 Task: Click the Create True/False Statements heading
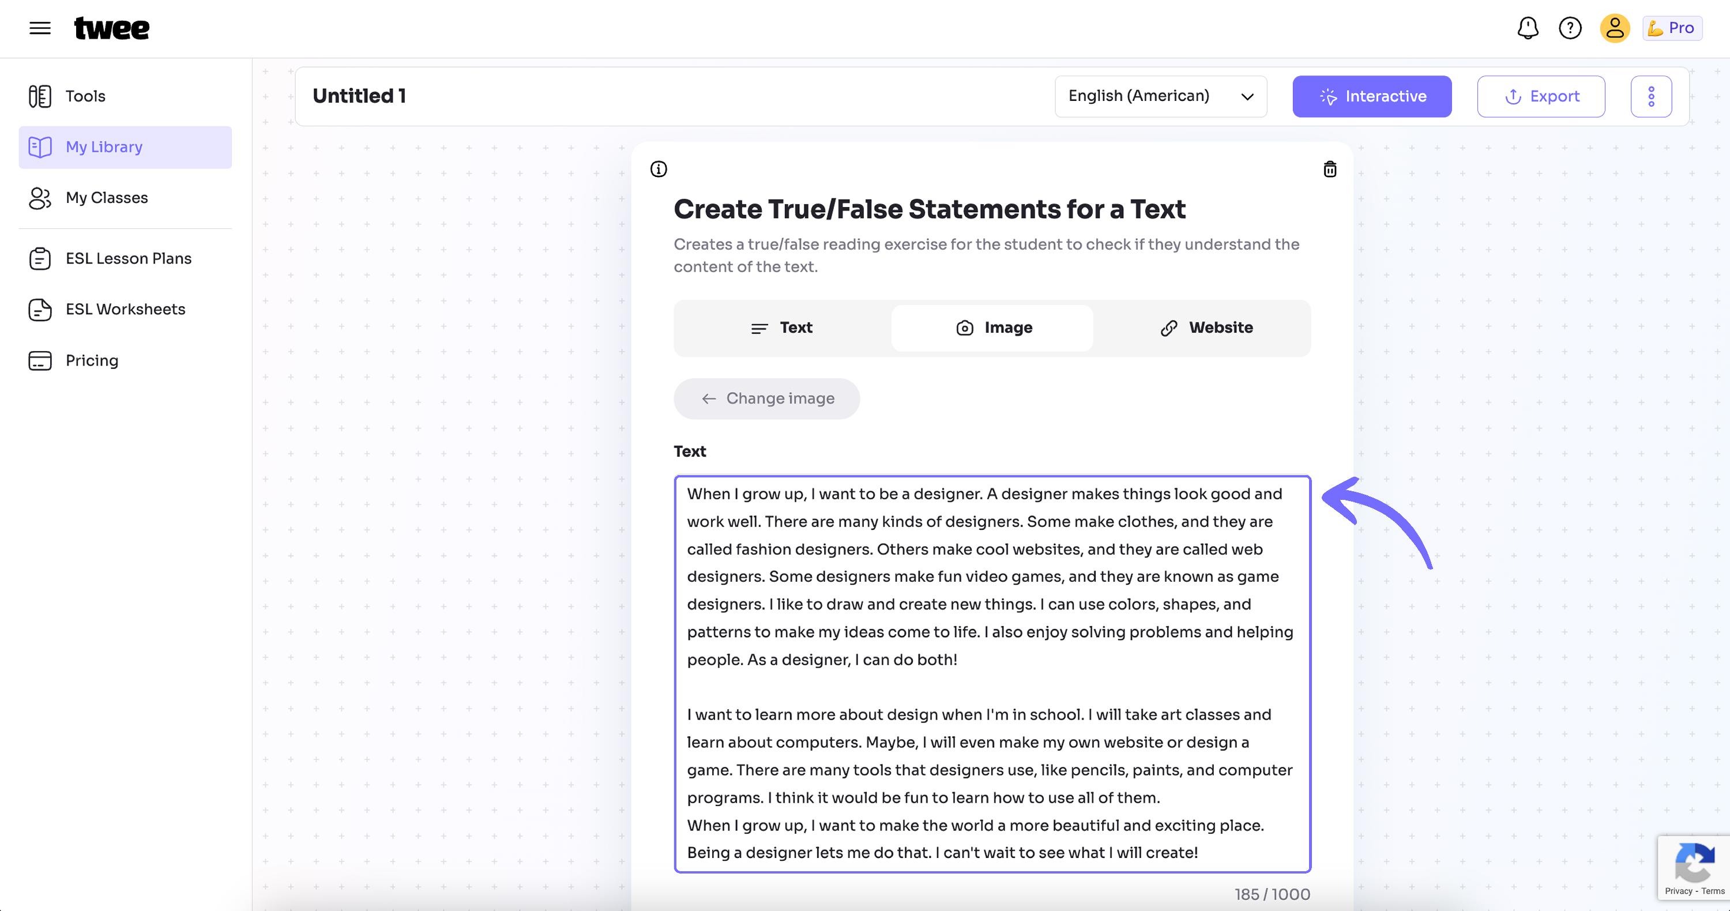[930, 209]
